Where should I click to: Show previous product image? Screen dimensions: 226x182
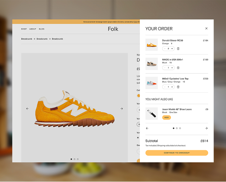coord(27,109)
